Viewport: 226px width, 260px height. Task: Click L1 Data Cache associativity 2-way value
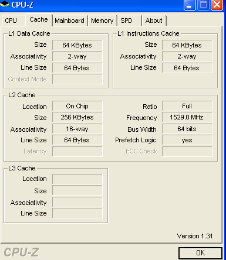(77, 56)
